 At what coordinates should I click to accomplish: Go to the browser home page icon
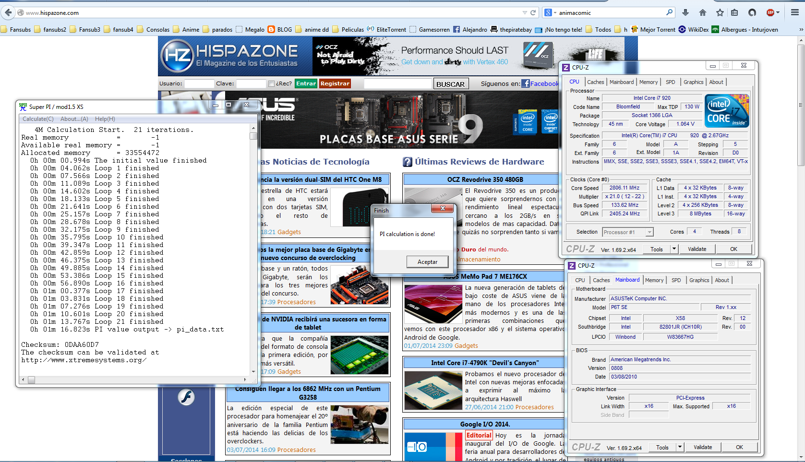coord(703,12)
